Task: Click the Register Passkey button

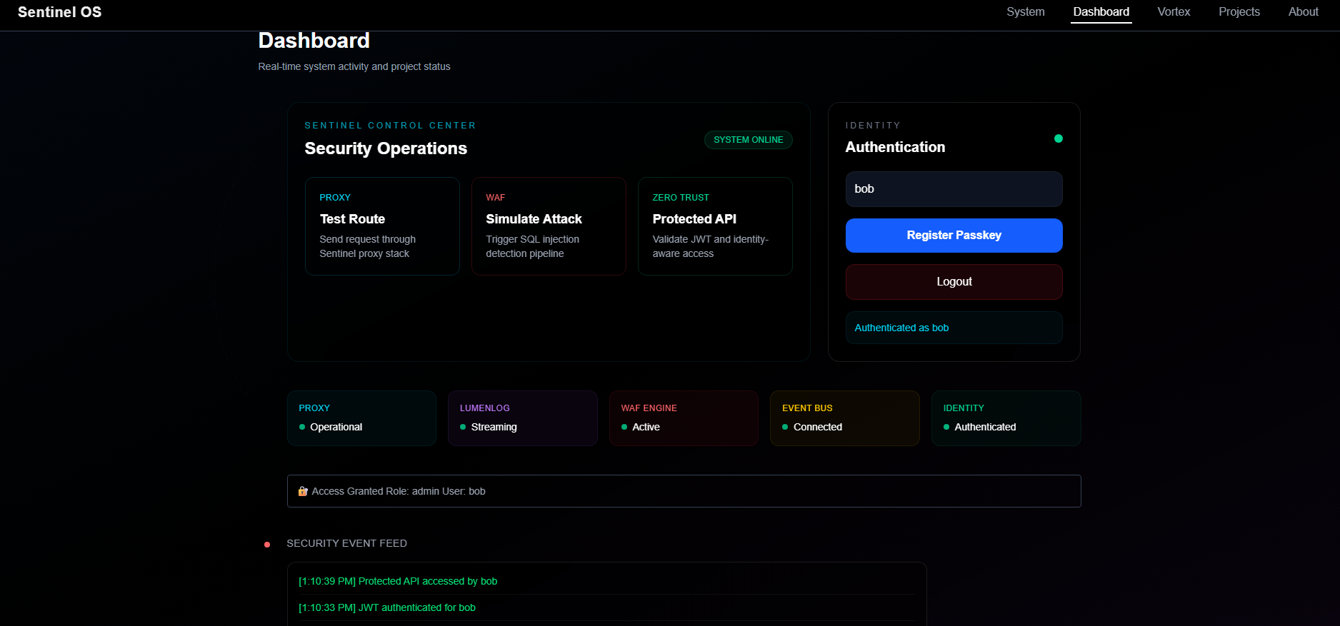Action: [x=954, y=236]
